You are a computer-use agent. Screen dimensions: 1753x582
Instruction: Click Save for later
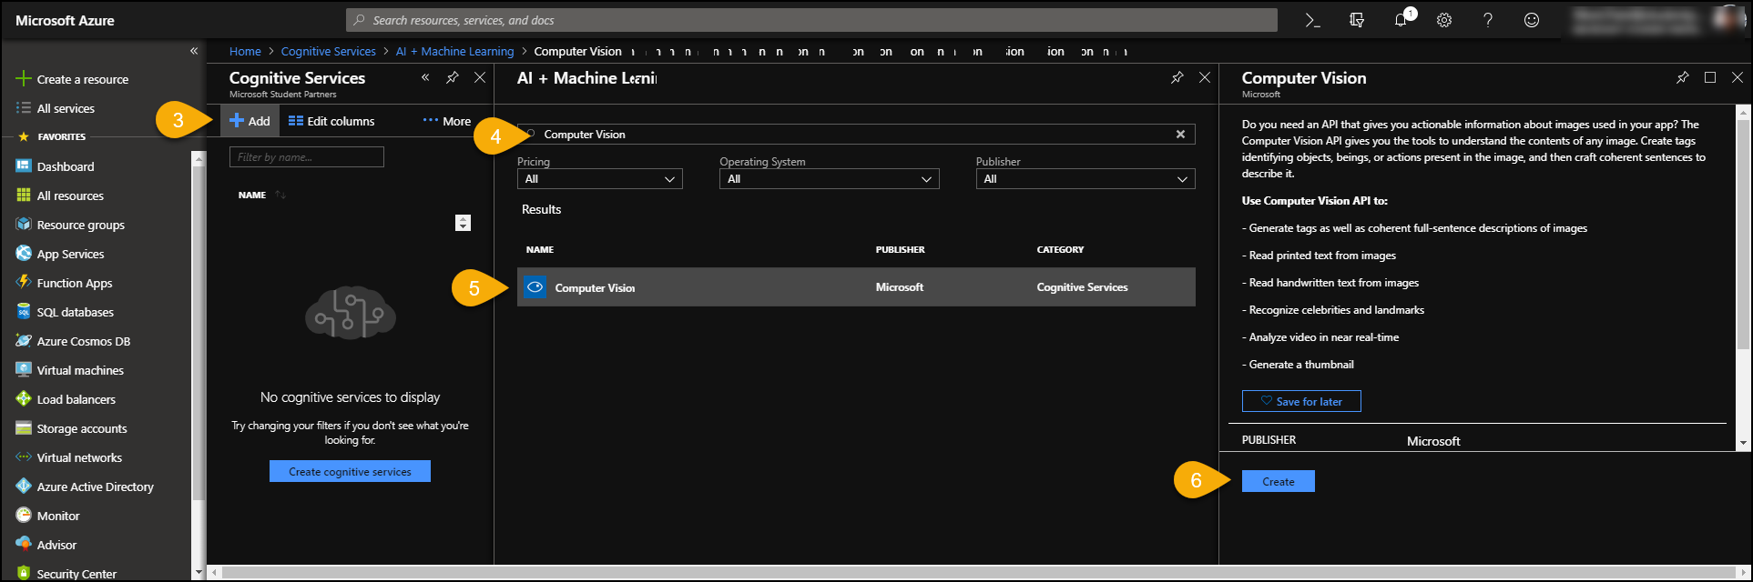[1301, 401]
